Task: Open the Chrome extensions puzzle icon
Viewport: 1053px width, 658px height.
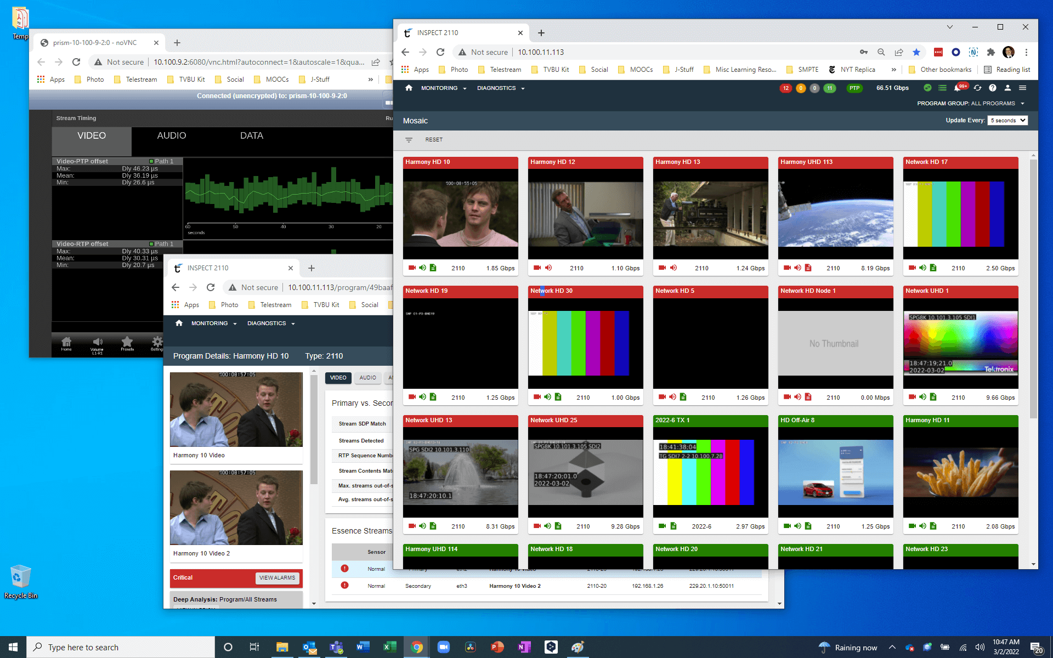Action: (990, 52)
